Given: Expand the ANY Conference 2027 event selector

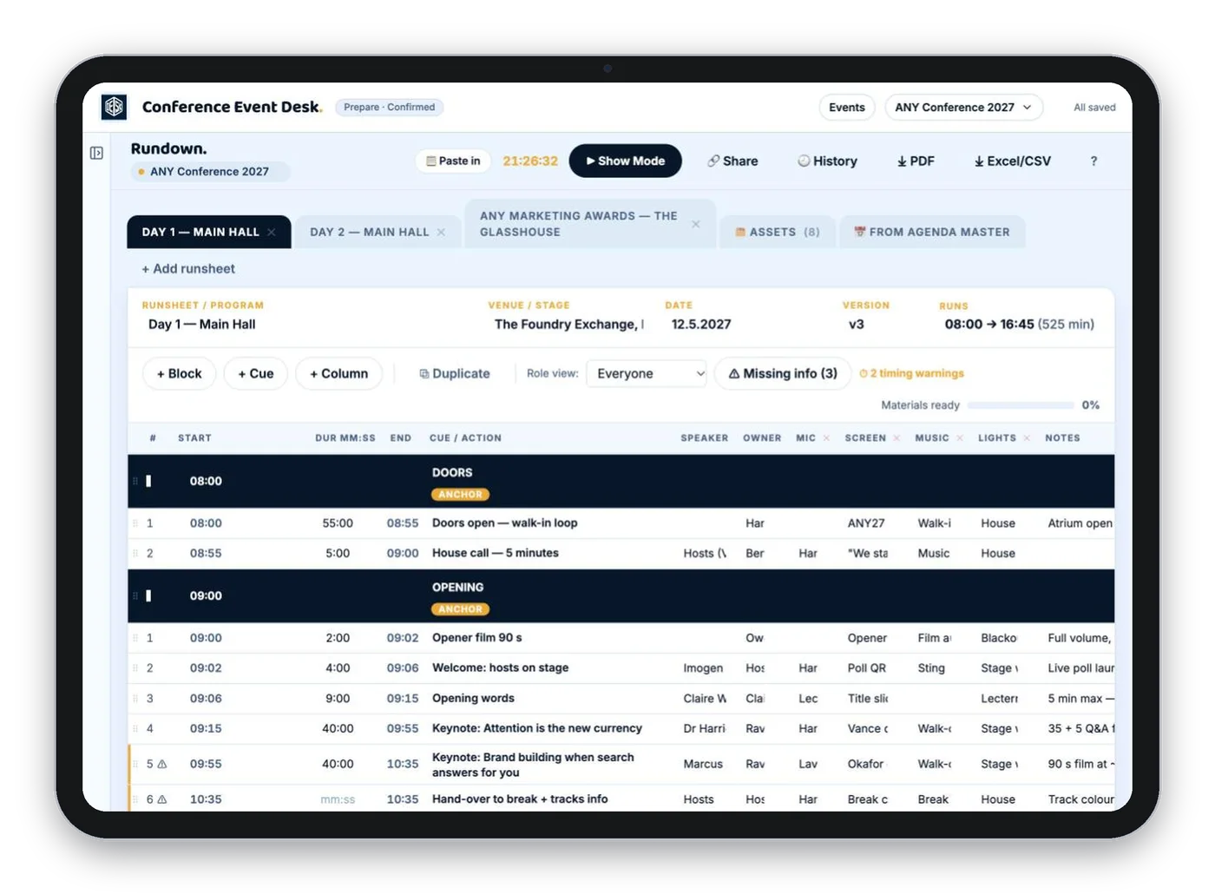Looking at the screenshot, I should pyautogui.click(x=963, y=108).
